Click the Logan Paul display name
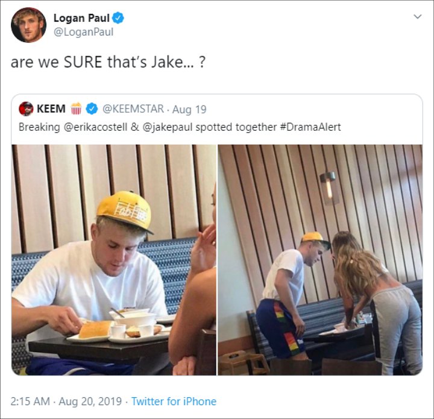 (81, 18)
